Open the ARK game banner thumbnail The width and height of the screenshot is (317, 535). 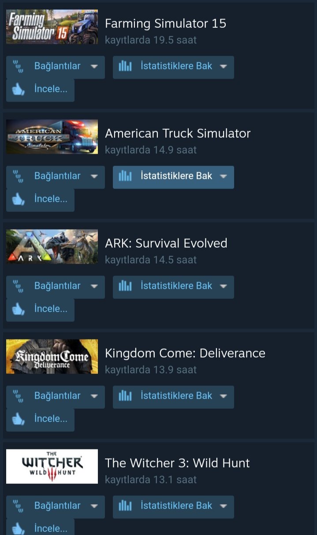(x=52, y=247)
